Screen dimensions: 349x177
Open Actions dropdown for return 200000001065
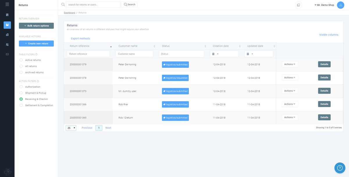tap(290, 117)
